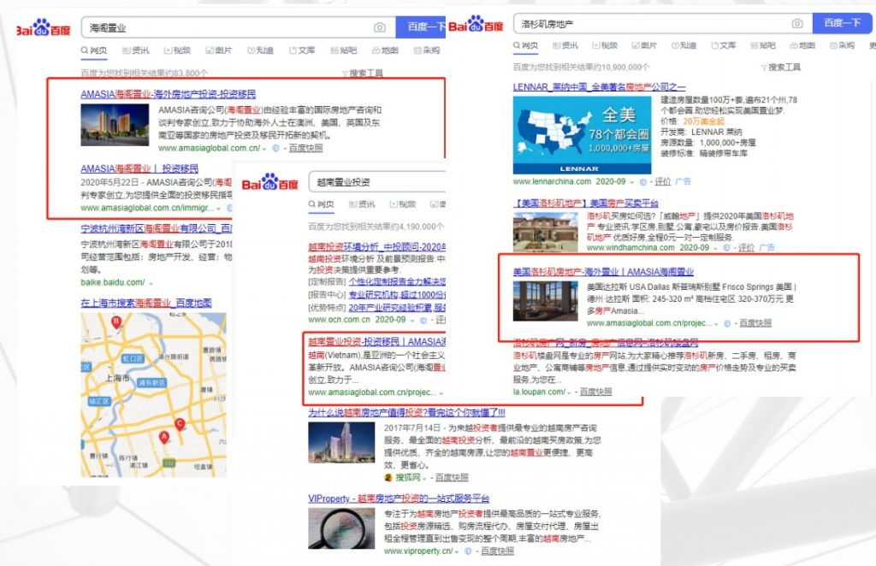The width and height of the screenshot is (876, 566).
Task: Select the 资讯 news icon on the middle panel
Action: click(364, 203)
